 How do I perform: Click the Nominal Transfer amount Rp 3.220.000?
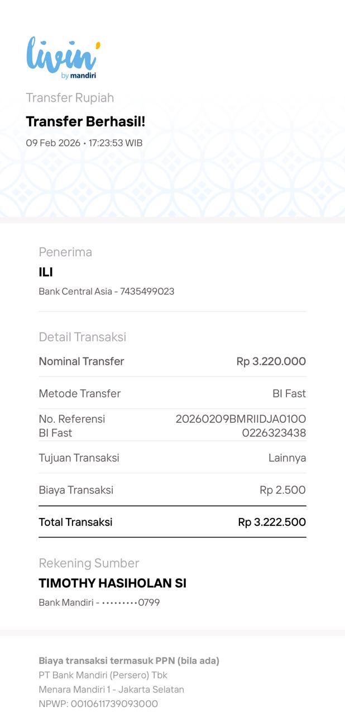pyautogui.click(x=271, y=361)
